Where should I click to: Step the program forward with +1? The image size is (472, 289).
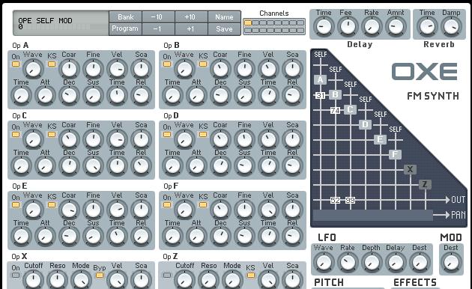point(191,29)
